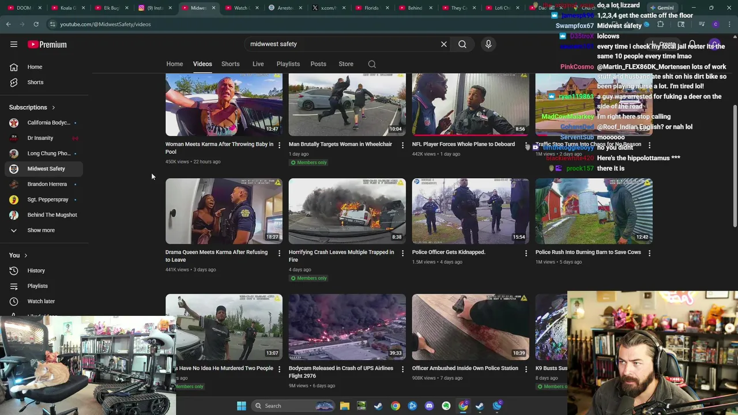Open Dr Insanity subscription
This screenshot has height=415, width=738.
(44, 138)
